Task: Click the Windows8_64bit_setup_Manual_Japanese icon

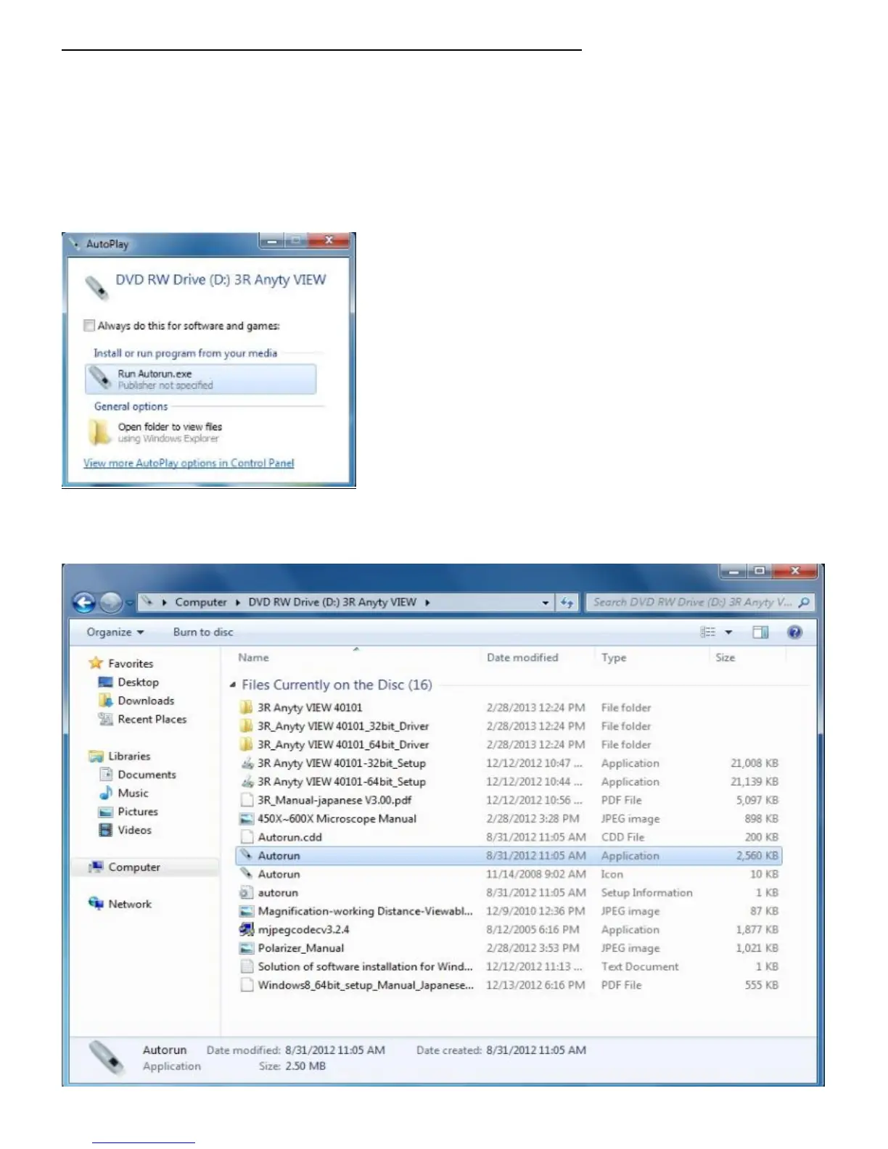Action: 247,985
